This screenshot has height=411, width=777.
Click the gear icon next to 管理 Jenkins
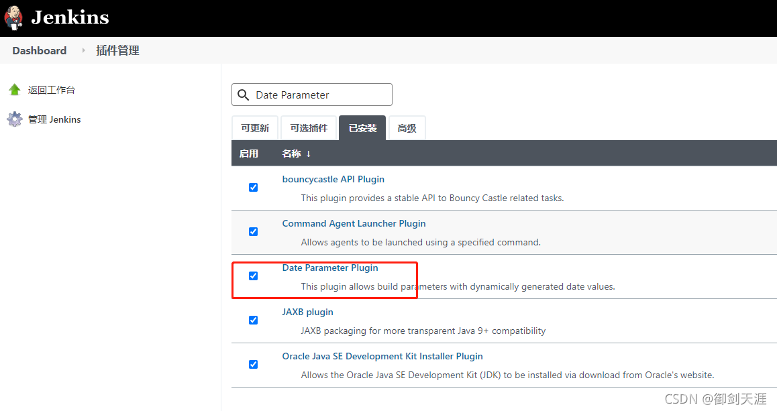[15, 119]
